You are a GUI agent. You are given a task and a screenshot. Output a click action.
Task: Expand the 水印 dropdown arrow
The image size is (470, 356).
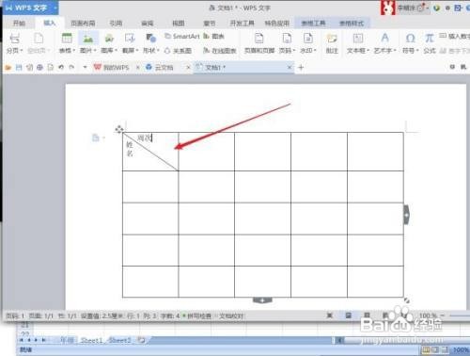pyautogui.click(x=315, y=51)
